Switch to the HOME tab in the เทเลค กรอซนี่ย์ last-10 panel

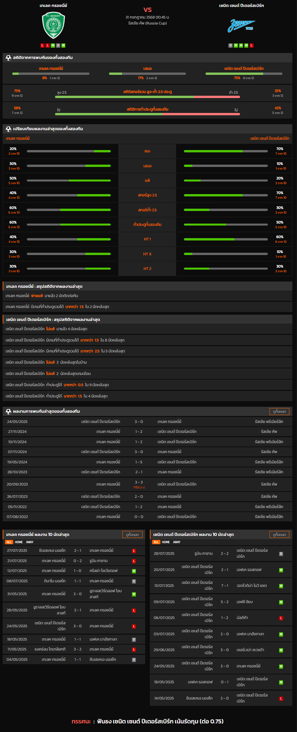(x=19, y=542)
